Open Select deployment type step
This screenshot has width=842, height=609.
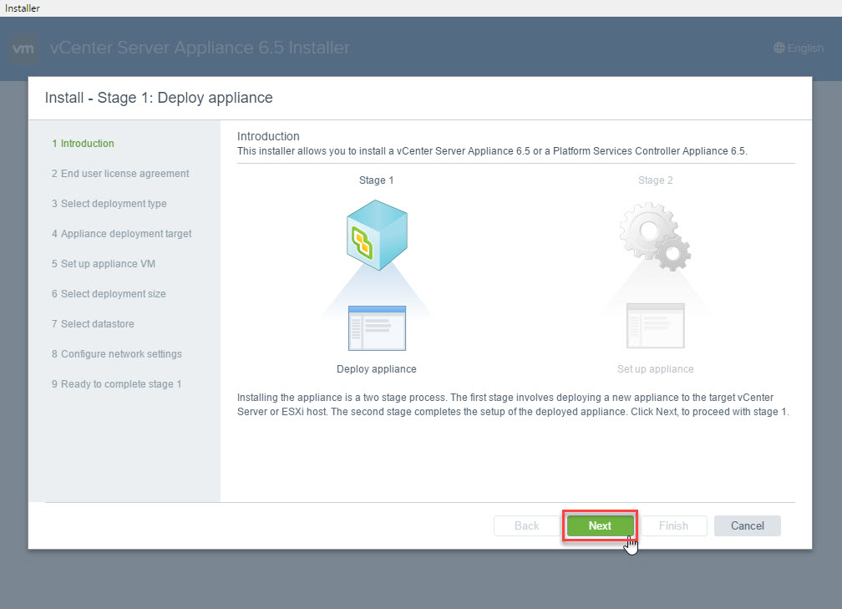[x=109, y=204]
